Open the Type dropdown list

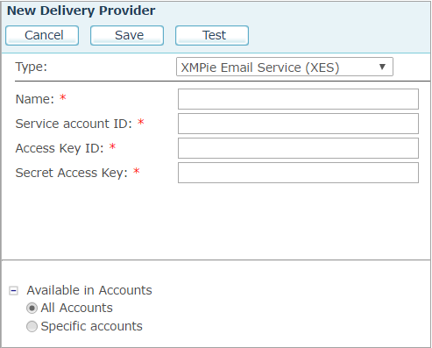click(285, 67)
